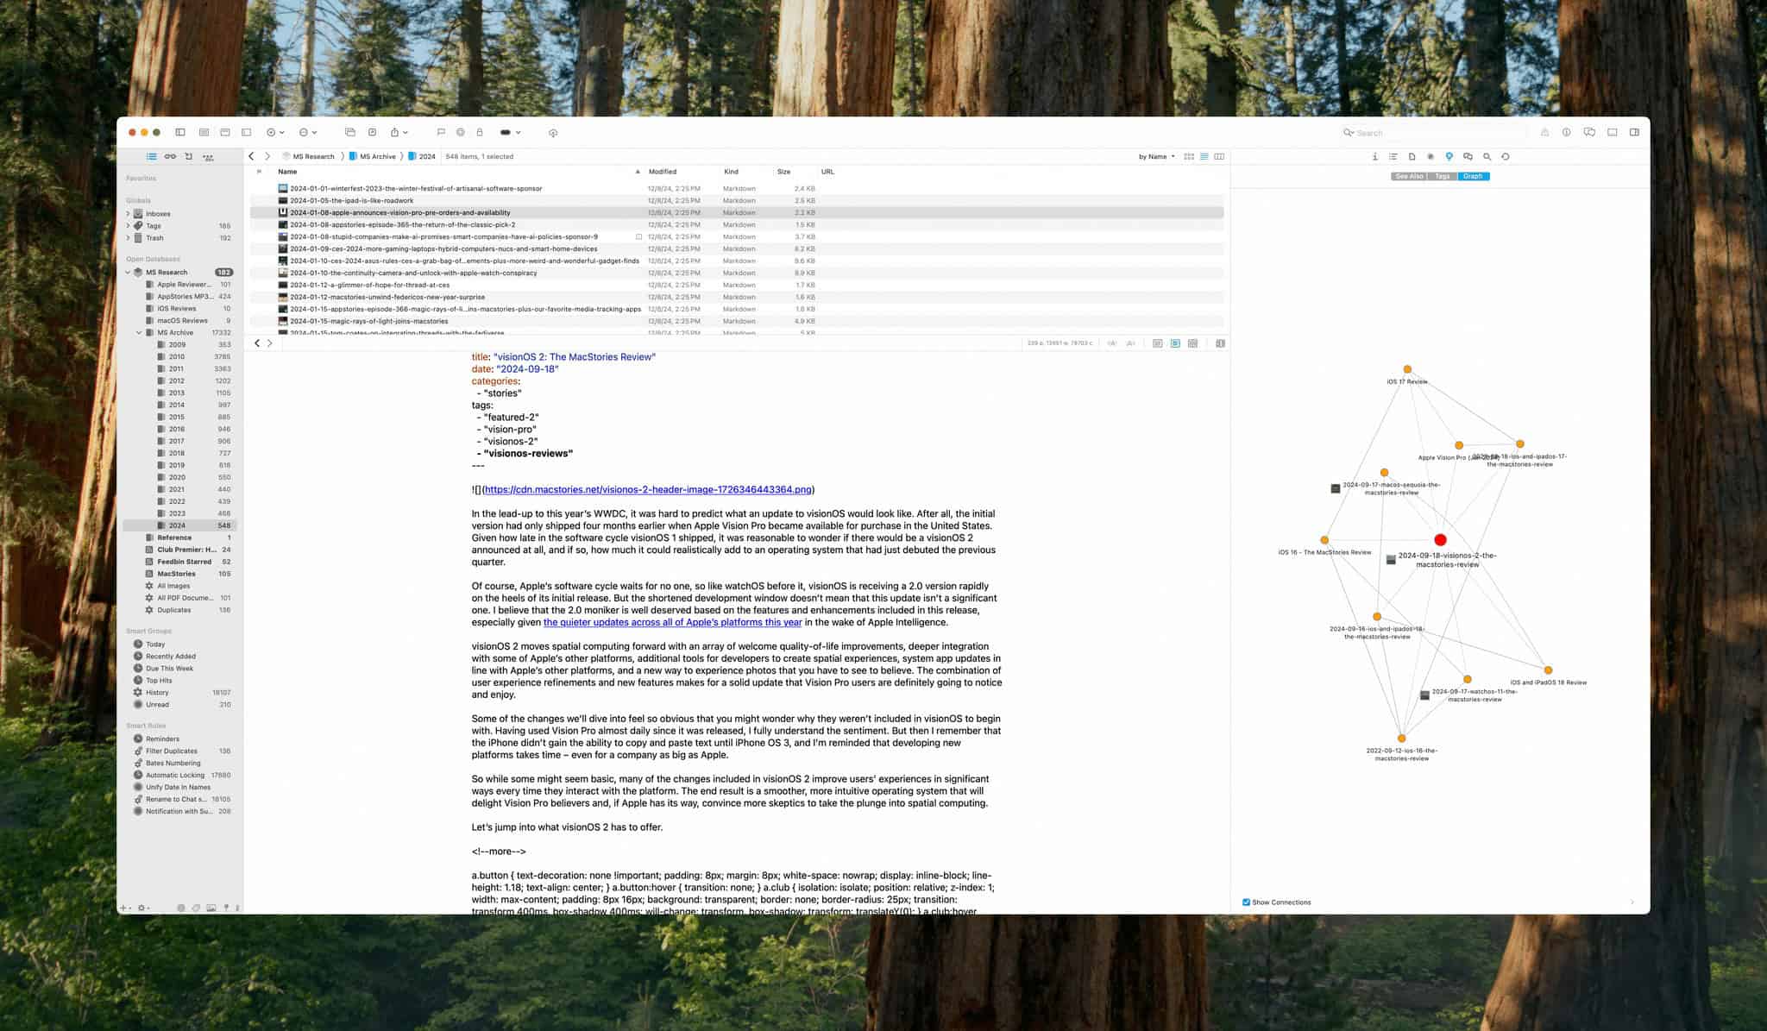Open the inspector chat bubbles icon
The width and height of the screenshot is (1767, 1031).
click(1468, 156)
